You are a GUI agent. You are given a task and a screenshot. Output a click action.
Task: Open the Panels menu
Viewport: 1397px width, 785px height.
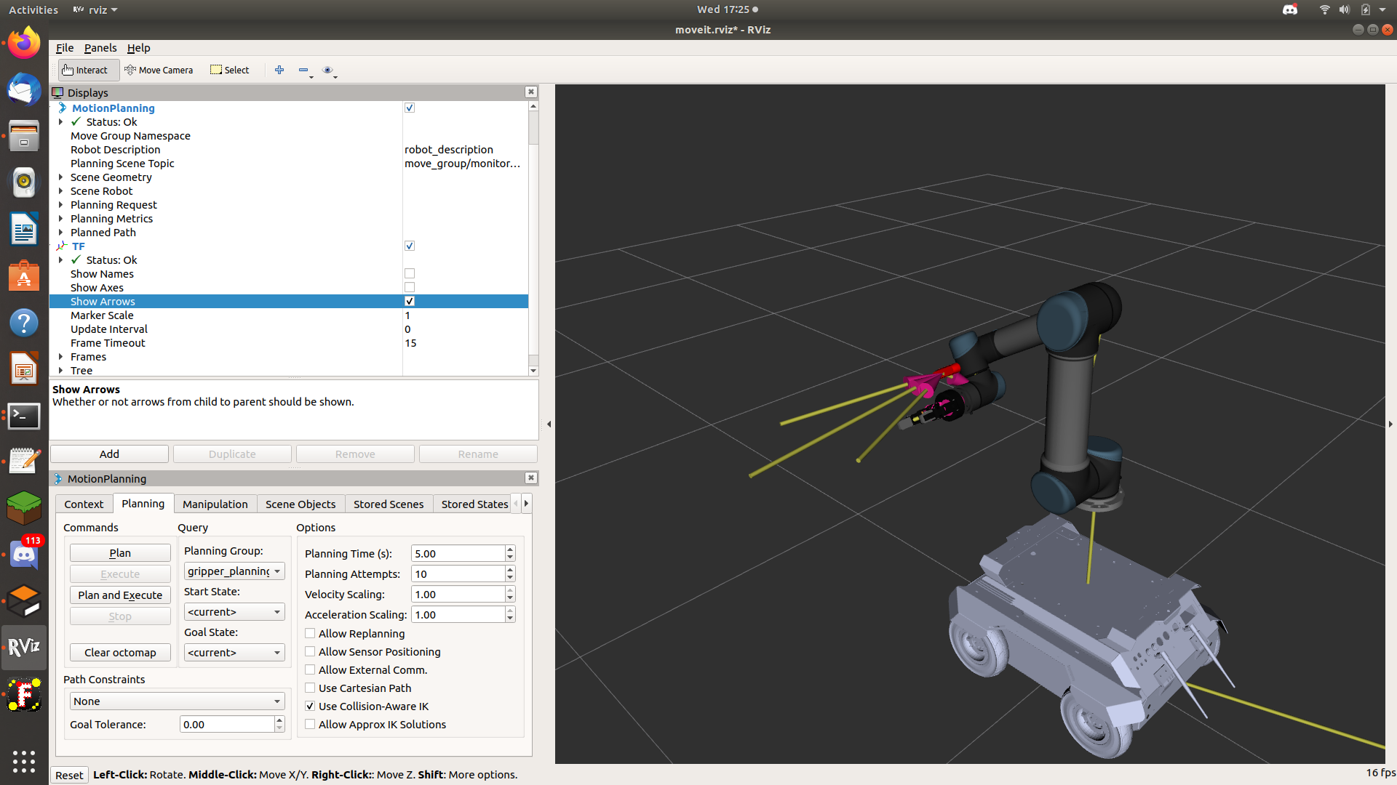(x=100, y=48)
